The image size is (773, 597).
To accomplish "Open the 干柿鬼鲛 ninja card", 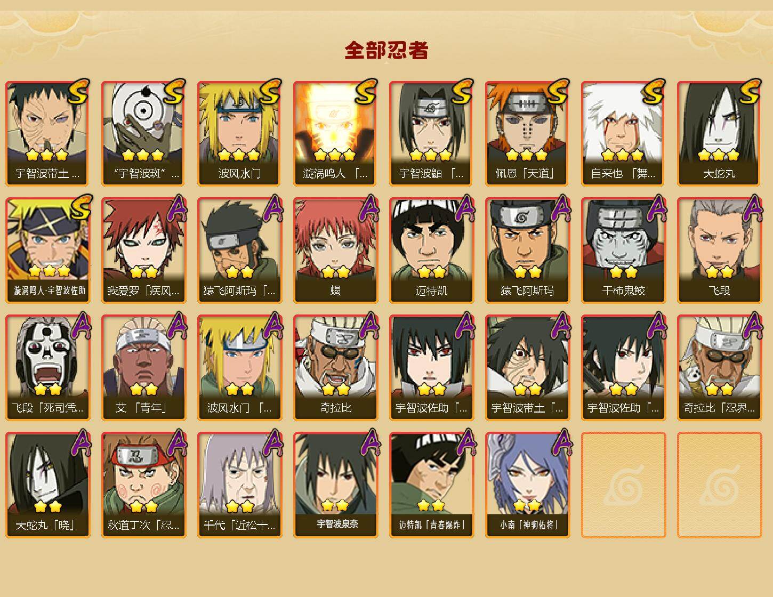I will tap(623, 251).
